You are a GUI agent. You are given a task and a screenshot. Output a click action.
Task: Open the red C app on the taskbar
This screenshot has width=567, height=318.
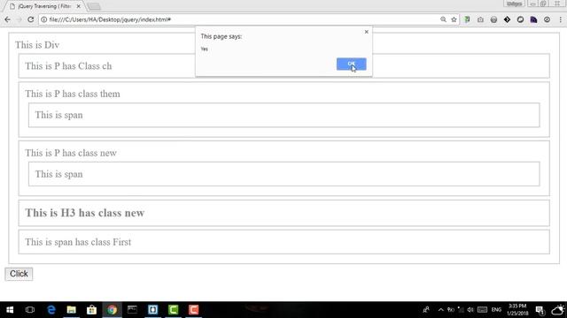[x=193, y=310]
